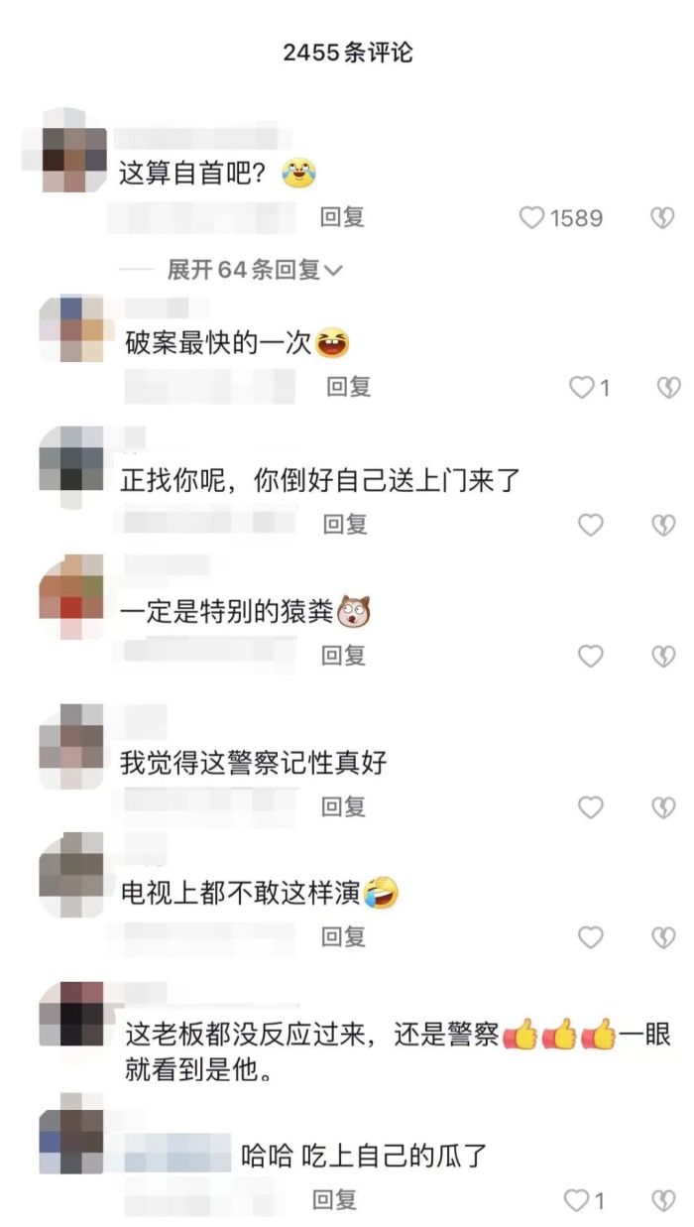Reply to '哈哈 吃上自己的瓜了' comment
Image resolution: width=694 pixels, height=1227 pixels.
(334, 1200)
